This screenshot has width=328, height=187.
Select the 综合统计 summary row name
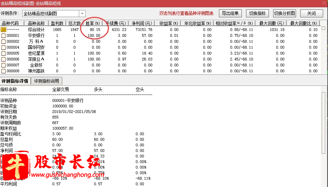(x=36, y=30)
